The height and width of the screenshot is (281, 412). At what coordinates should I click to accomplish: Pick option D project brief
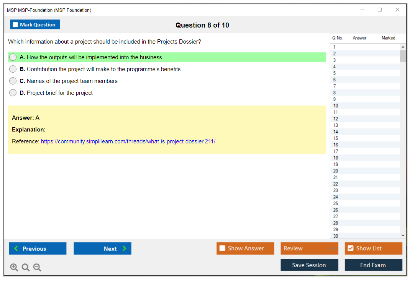[13, 93]
